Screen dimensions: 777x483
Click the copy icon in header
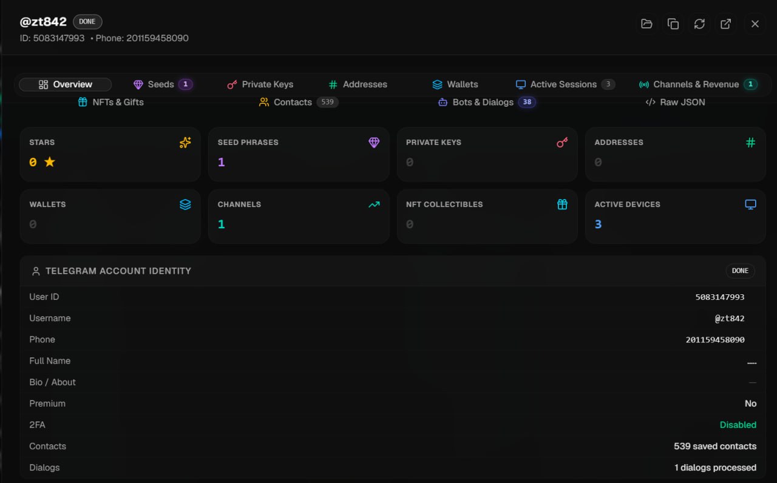pos(673,24)
